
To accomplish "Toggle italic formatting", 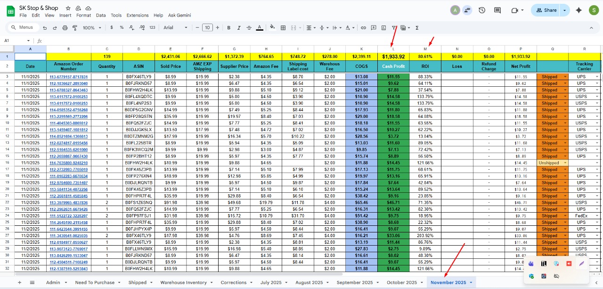I will [239, 28].
